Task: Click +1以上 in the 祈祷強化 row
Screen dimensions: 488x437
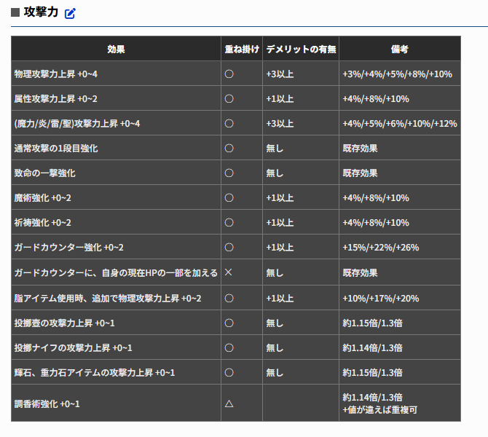Action: 280,223
